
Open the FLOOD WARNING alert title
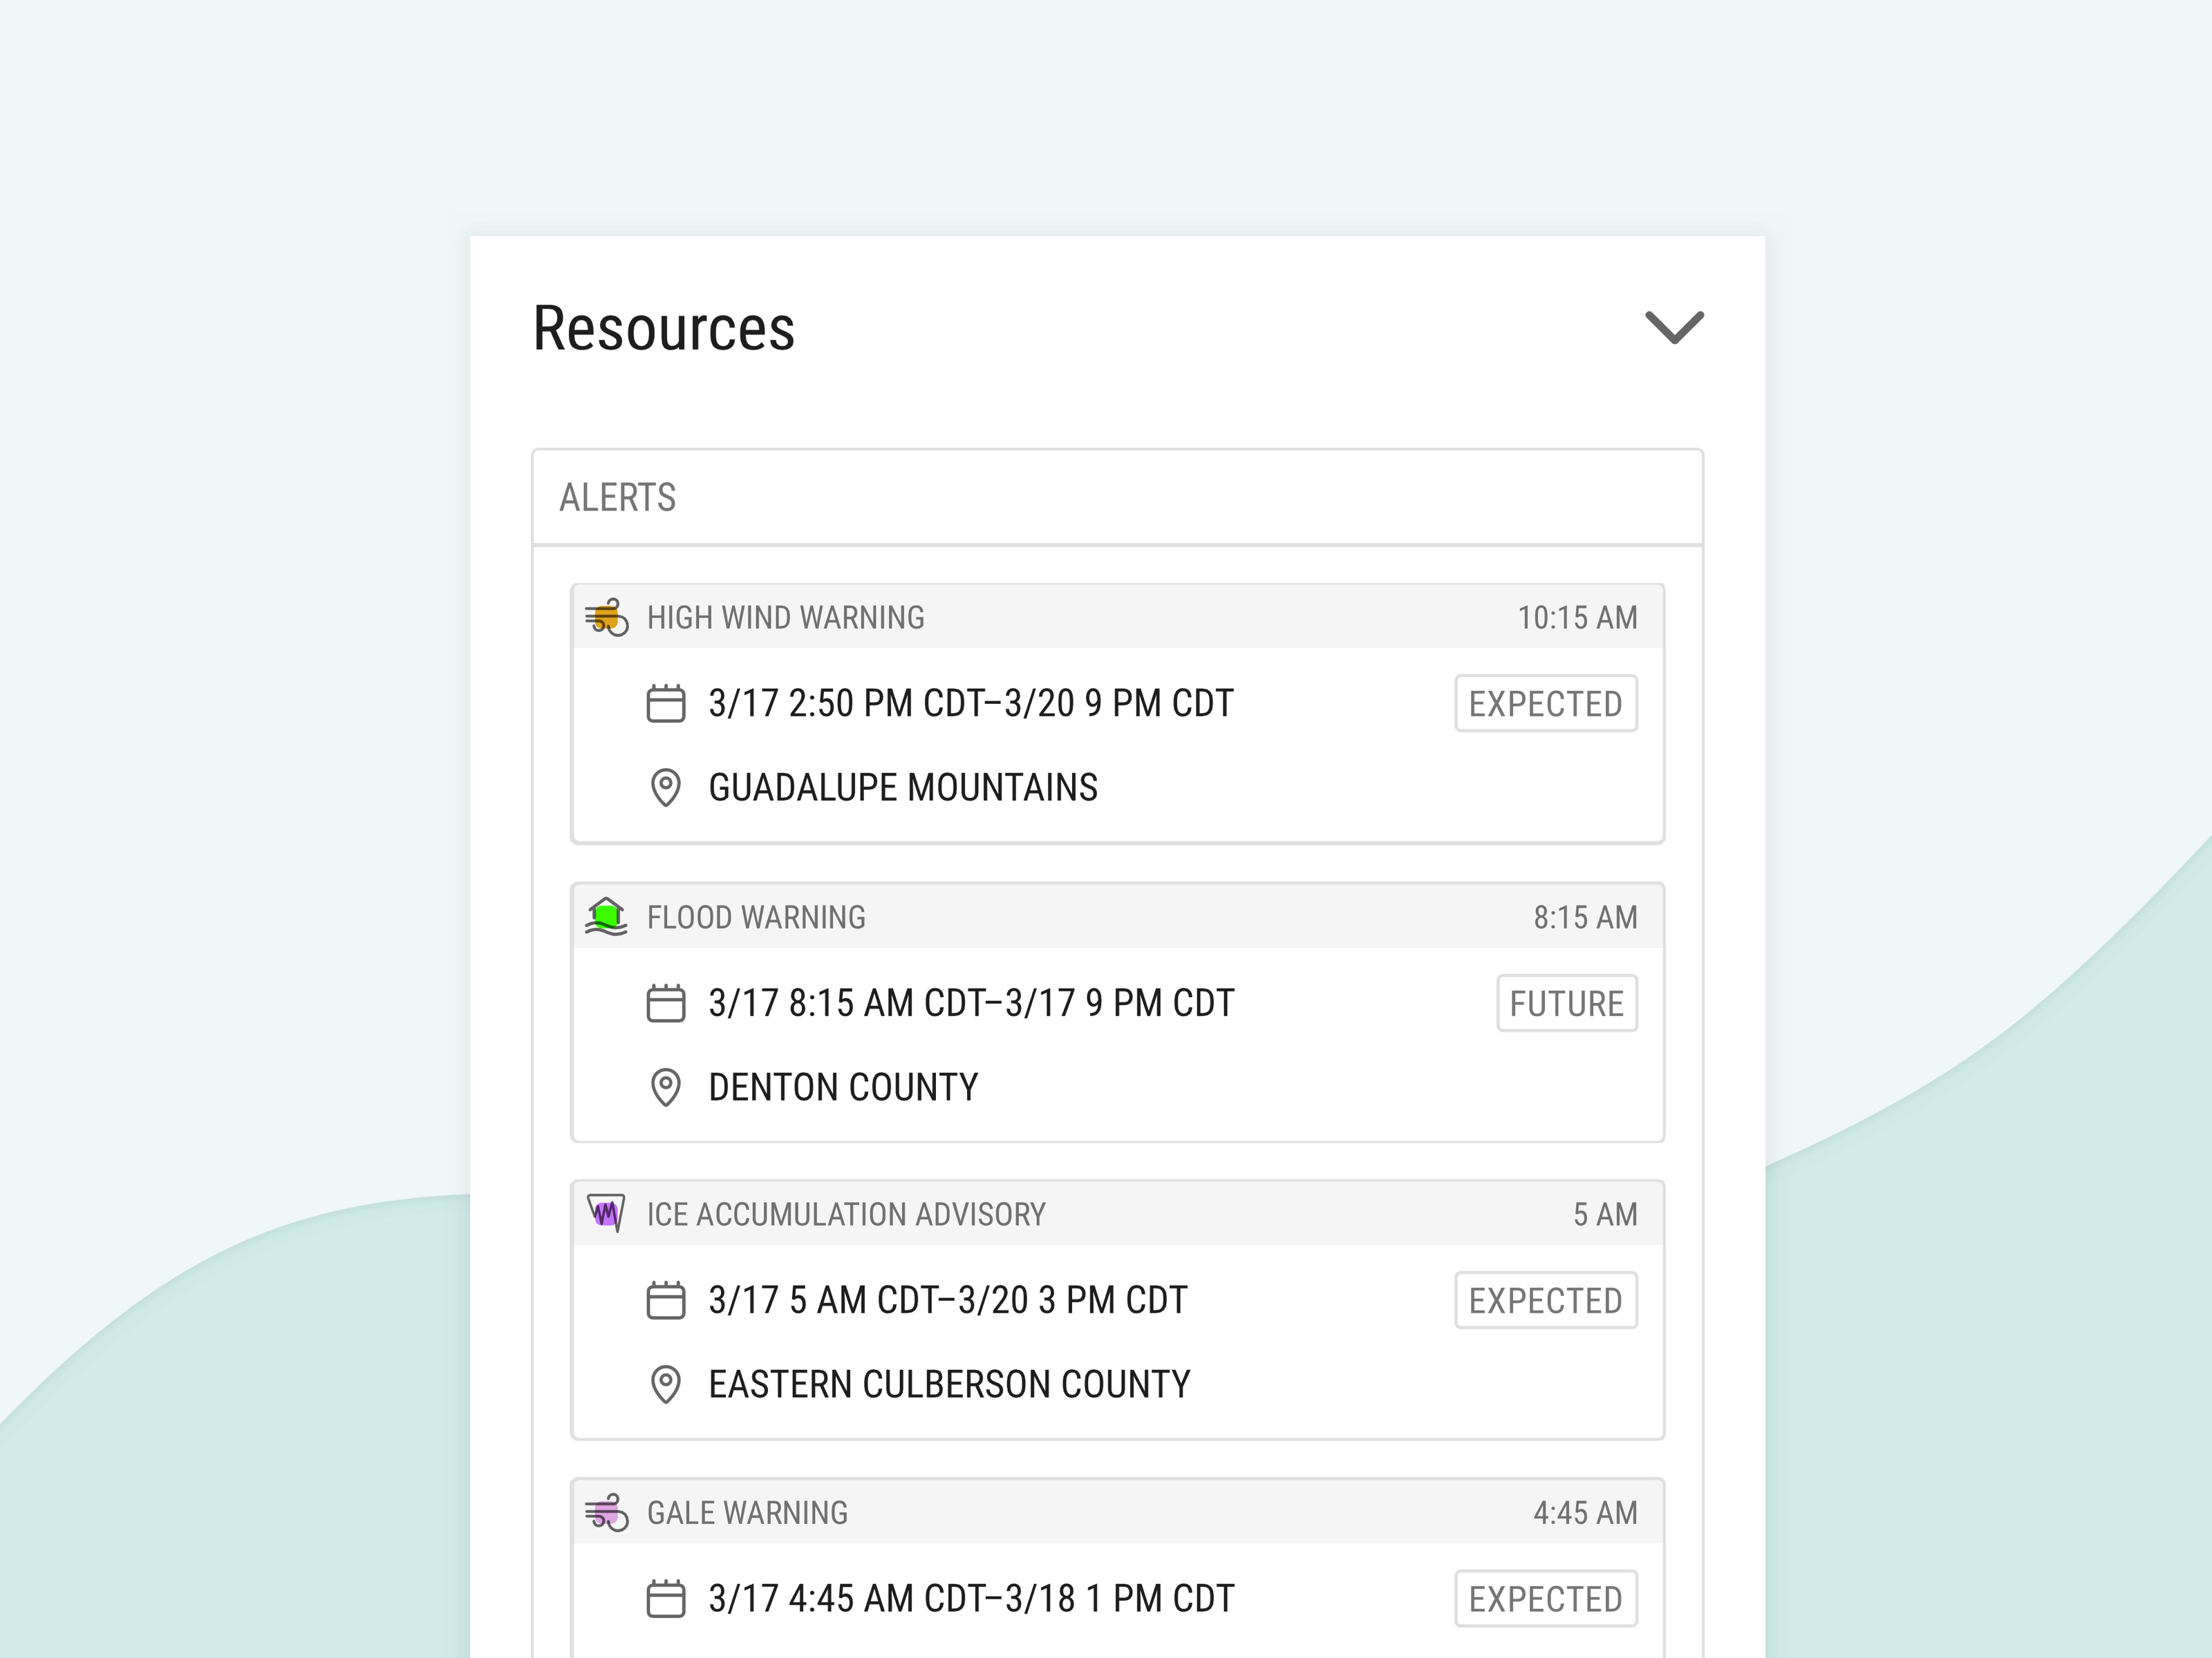[x=756, y=917]
